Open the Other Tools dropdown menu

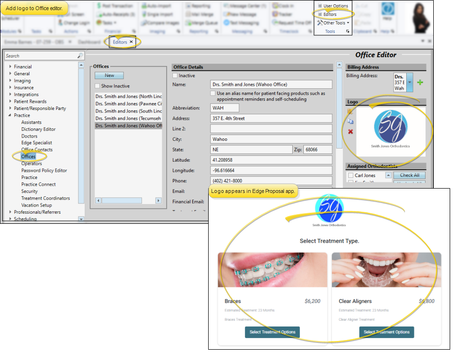pyautogui.click(x=334, y=23)
